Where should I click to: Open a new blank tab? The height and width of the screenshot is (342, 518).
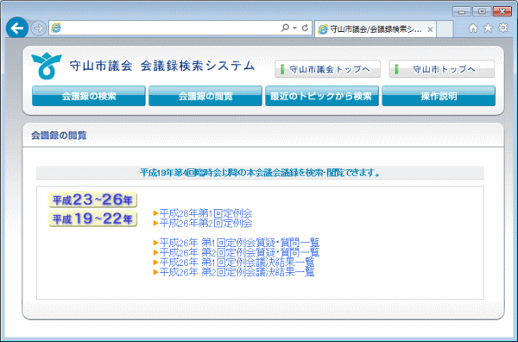coord(445,29)
